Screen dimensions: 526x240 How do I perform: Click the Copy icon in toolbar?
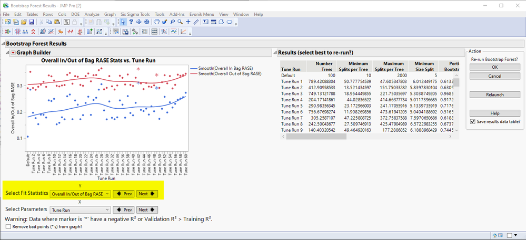click(49, 22)
